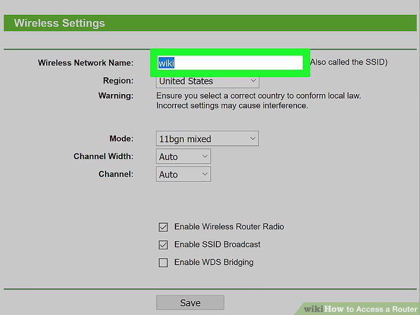Viewport: 420px width, 315px height.
Task: Click the Wireless Settings header title
Action: [x=59, y=23]
